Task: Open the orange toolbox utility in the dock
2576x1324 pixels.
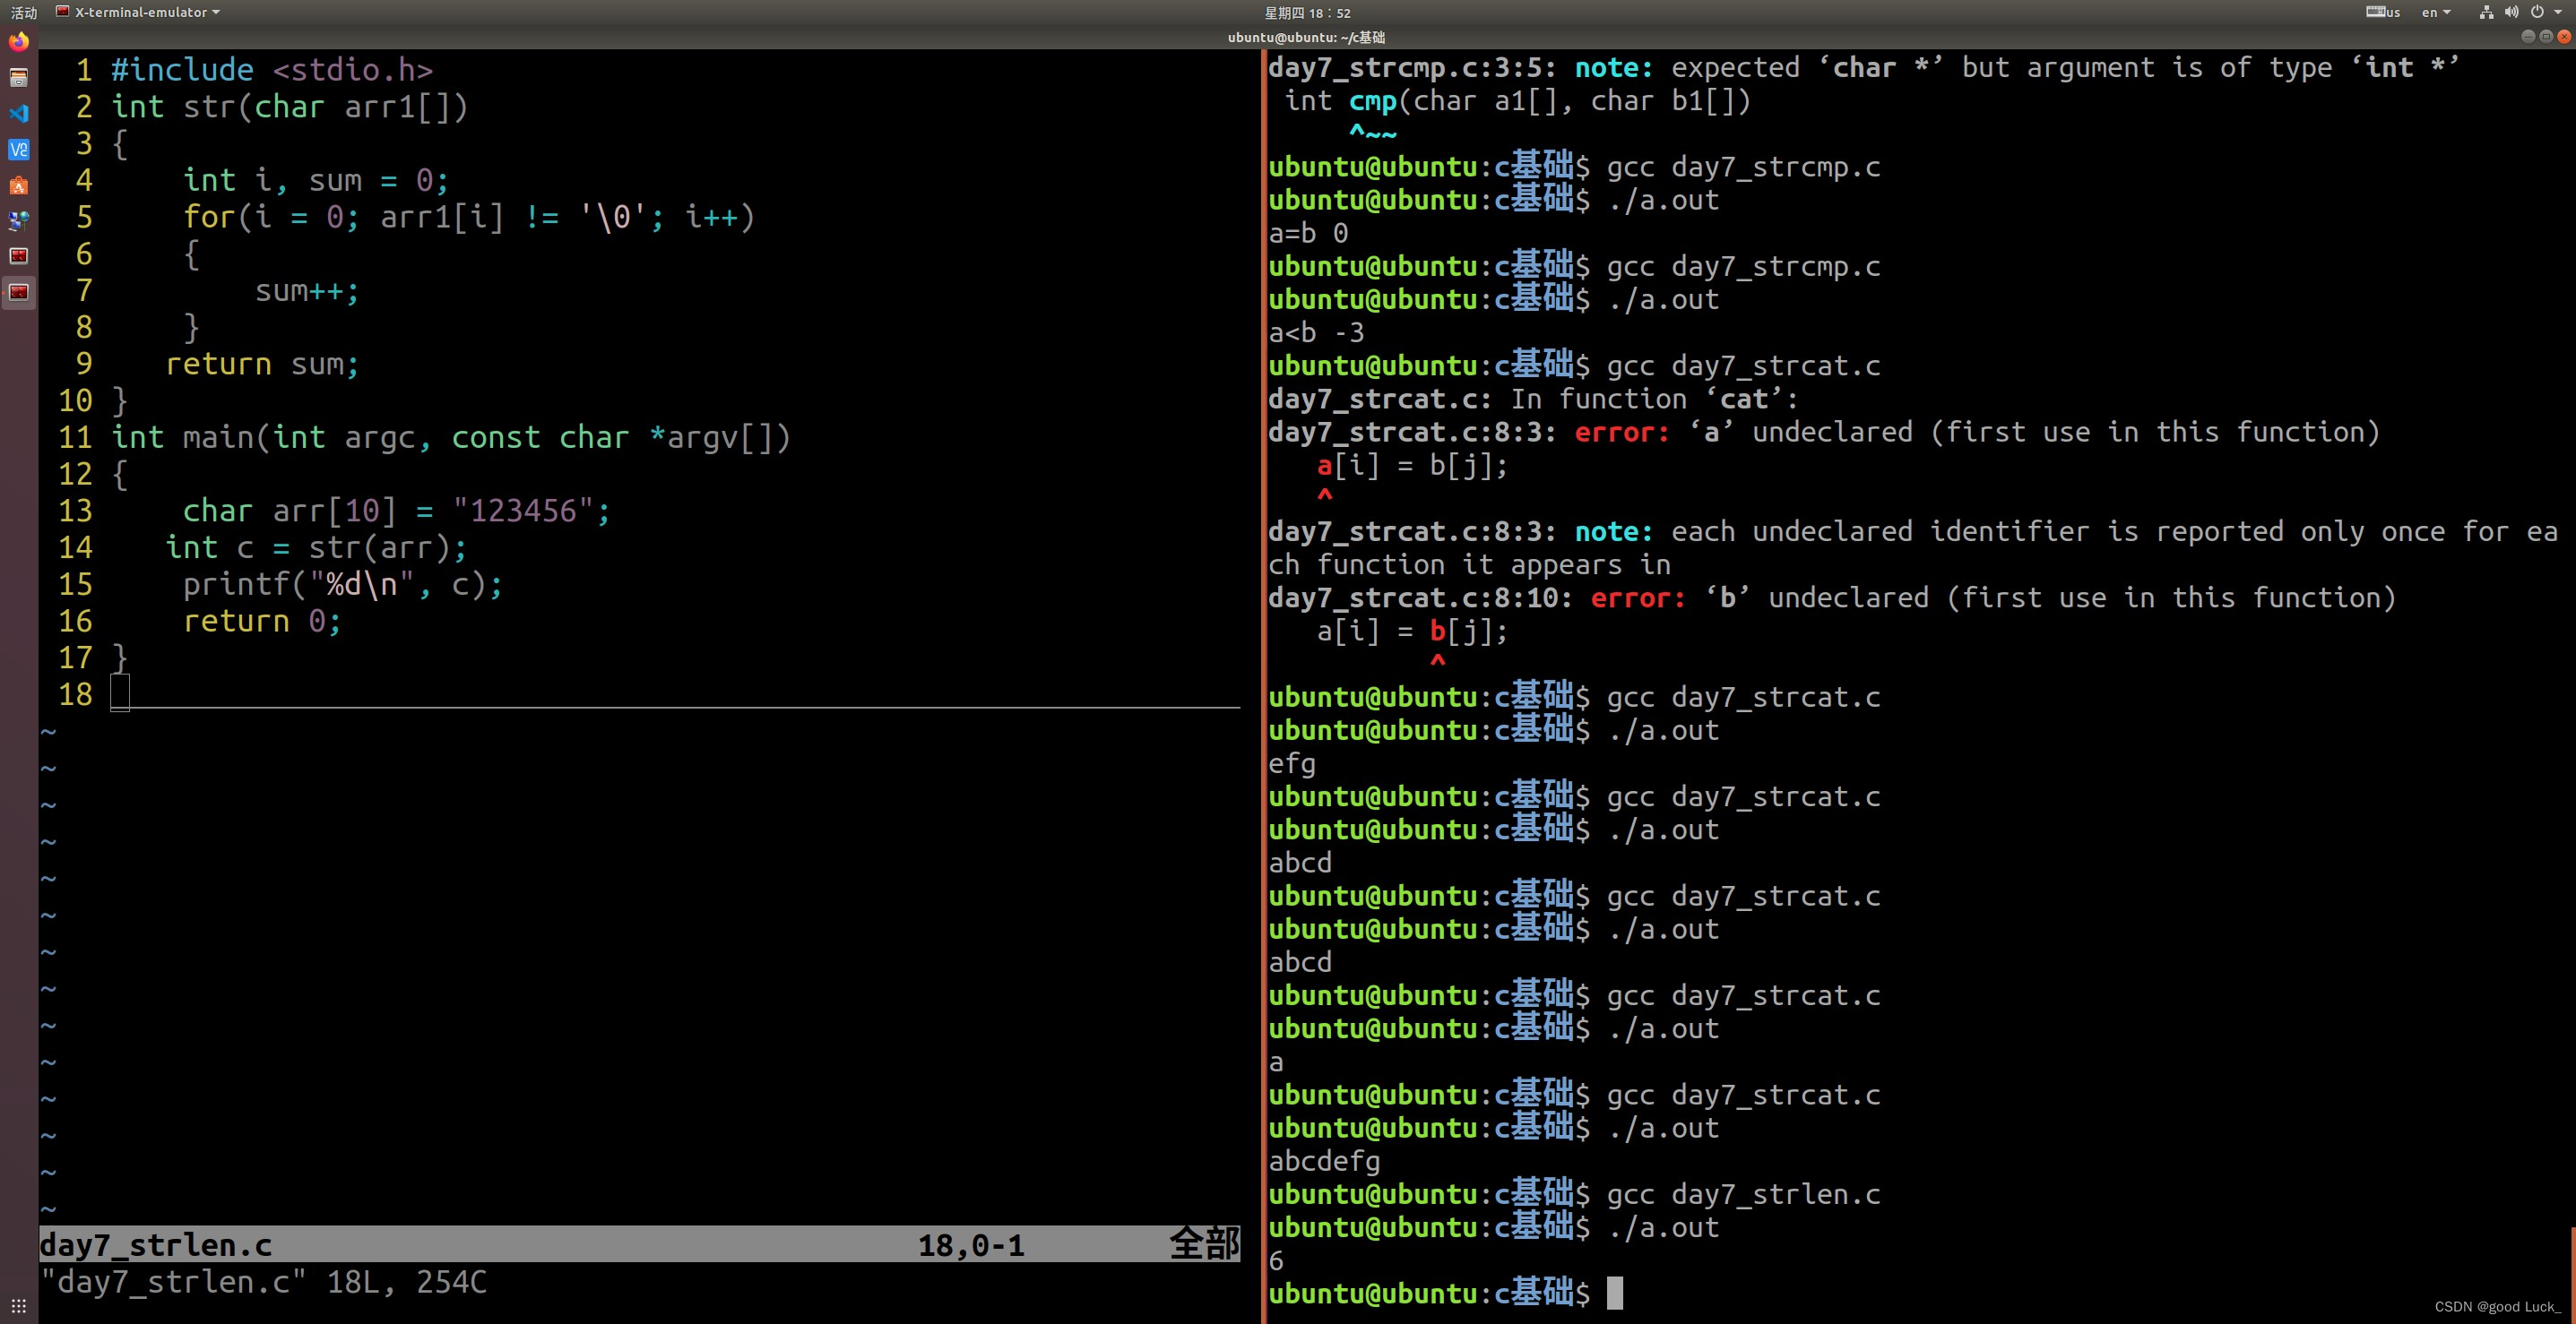Action: 17,185
